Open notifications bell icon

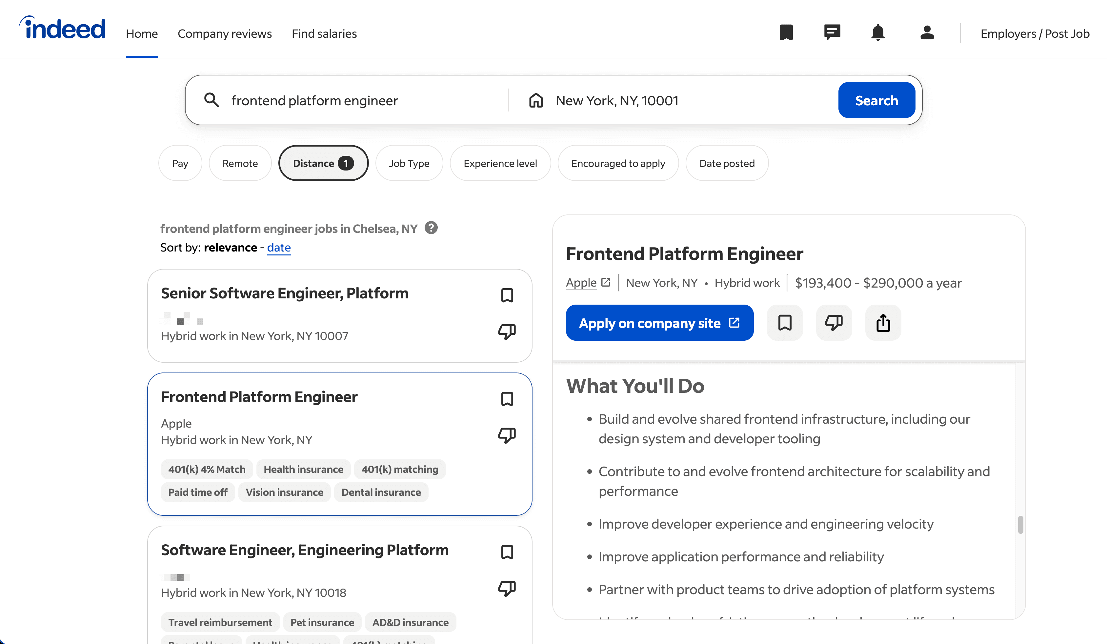pos(878,32)
